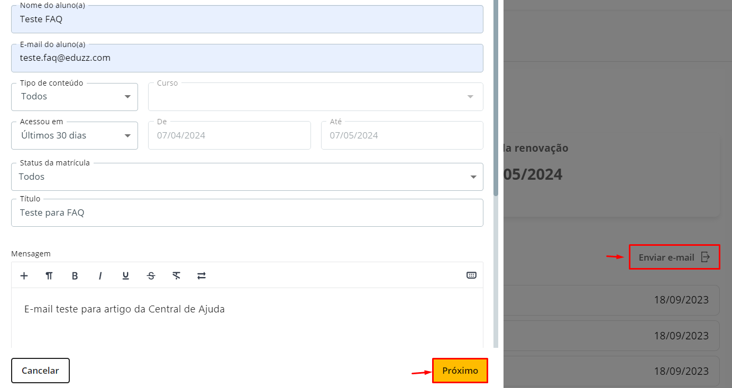Toggle bold formatting in the editor
The height and width of the screenshot is (388, 732).
75,275
